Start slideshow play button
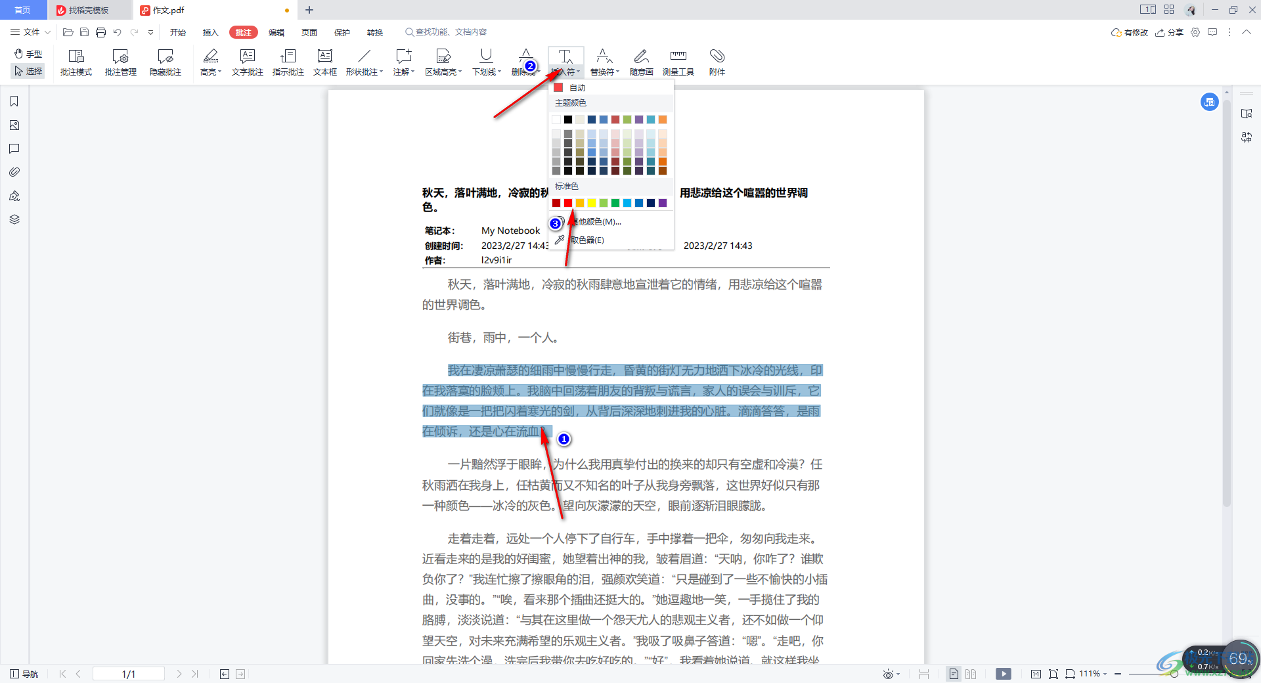The image size is (1261, 683). coord(1004,674)
